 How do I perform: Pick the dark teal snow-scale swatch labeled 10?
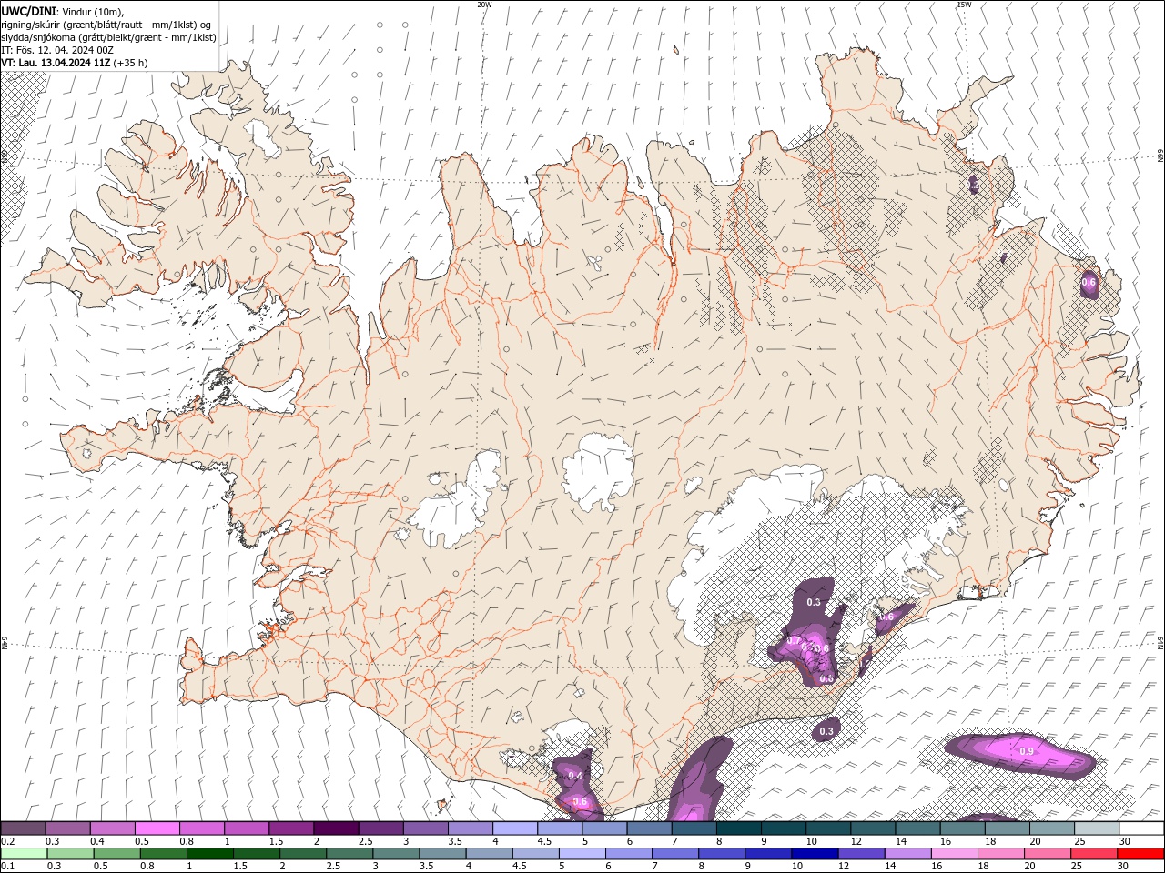pos(827,828)
